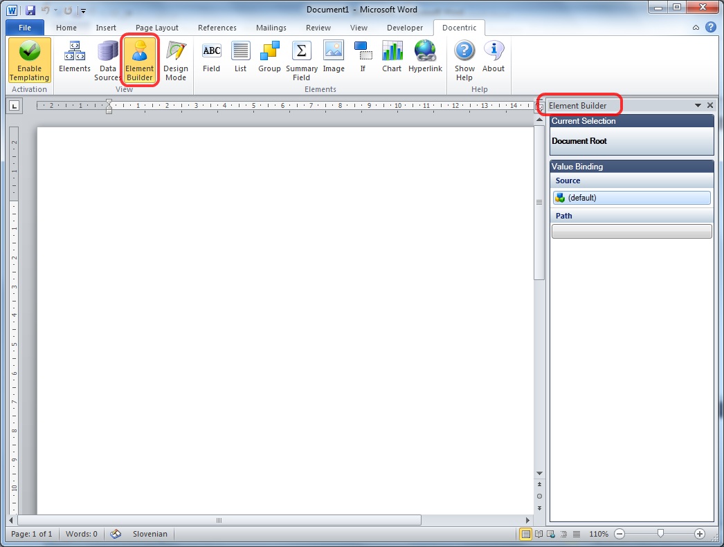This screenshot has height=547, width=724.
Task: Open the About dialog
Action: click(x=493, y=57)
